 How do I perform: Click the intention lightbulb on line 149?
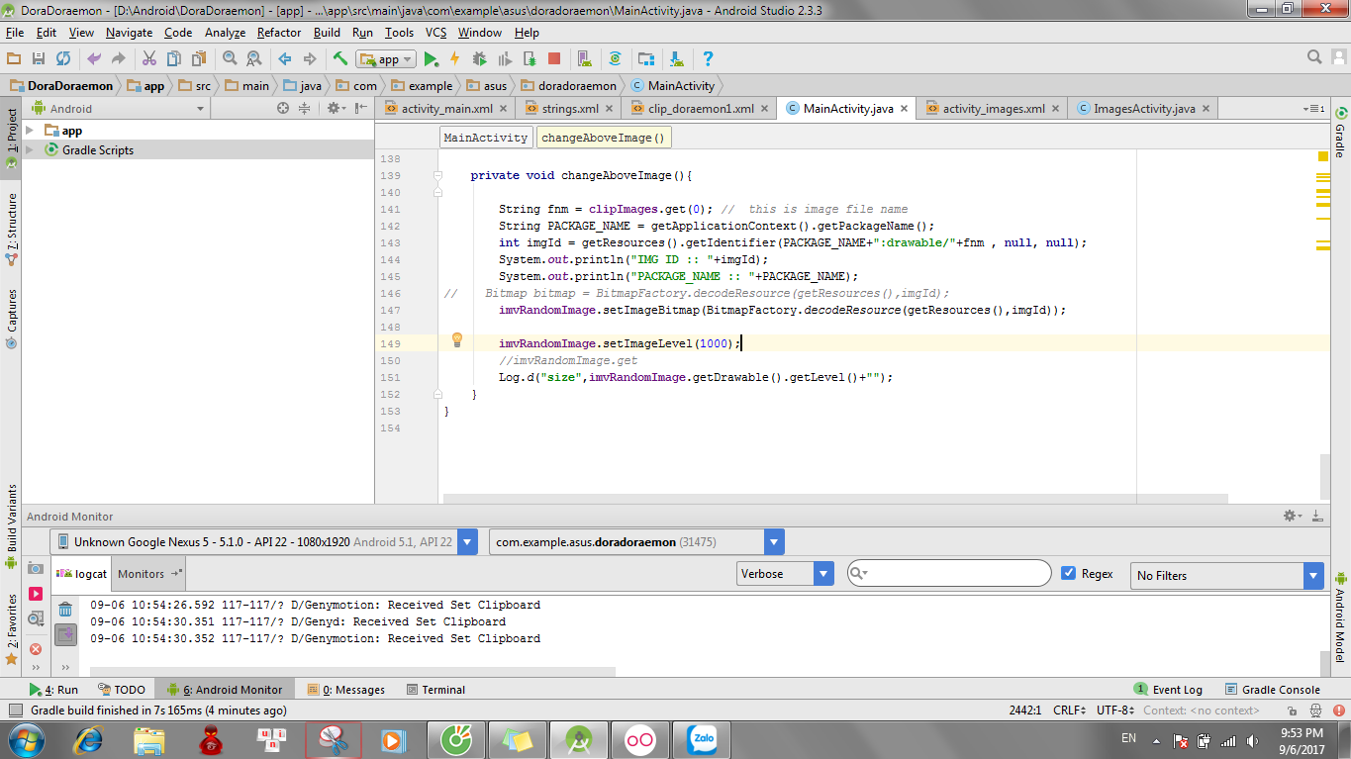click(457, 340)
